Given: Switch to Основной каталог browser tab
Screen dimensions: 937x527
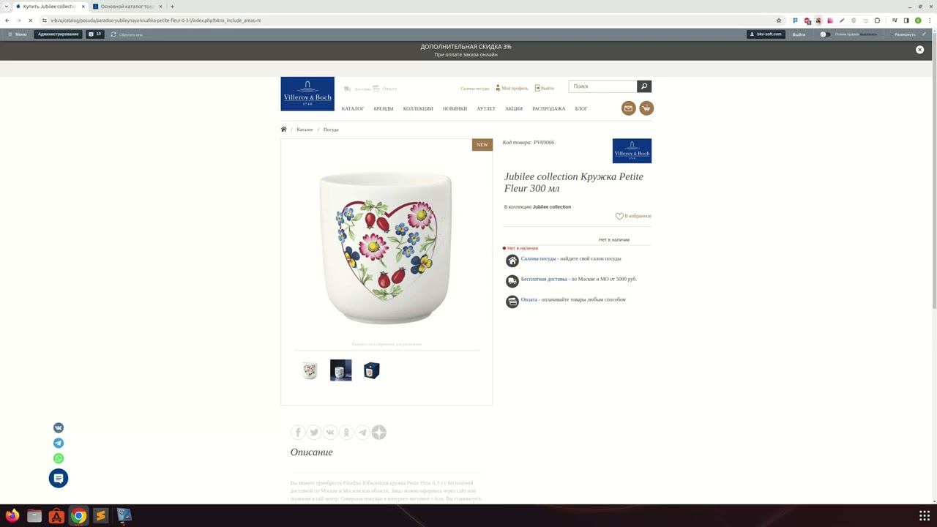Looking at the screenshot, I should click(127, 7).
